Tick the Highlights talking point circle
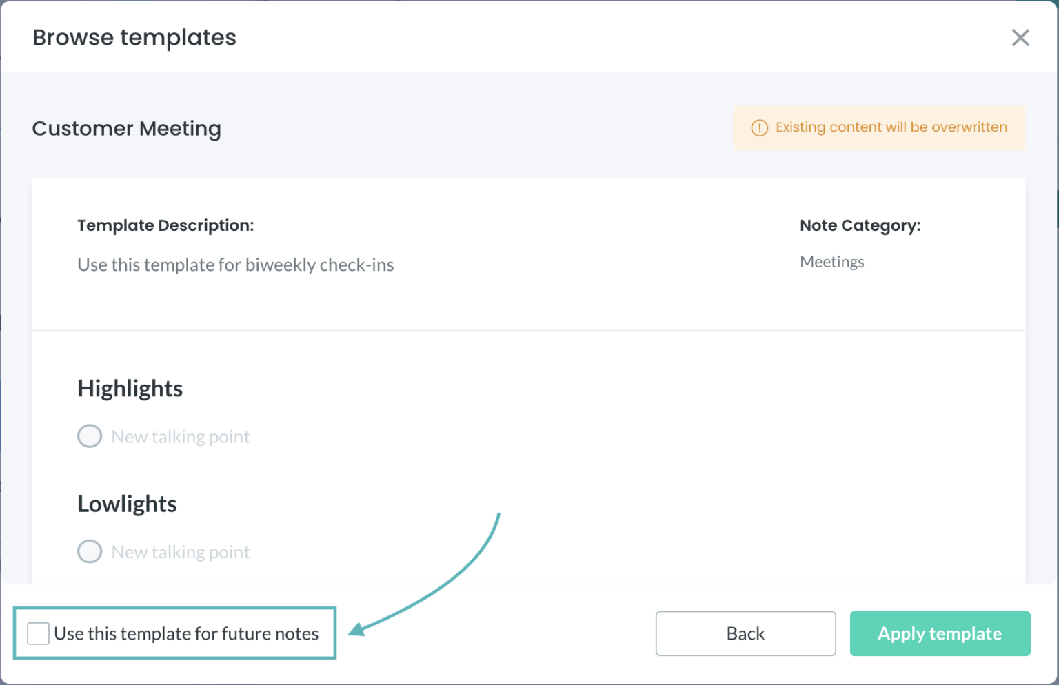 point(90,436)
